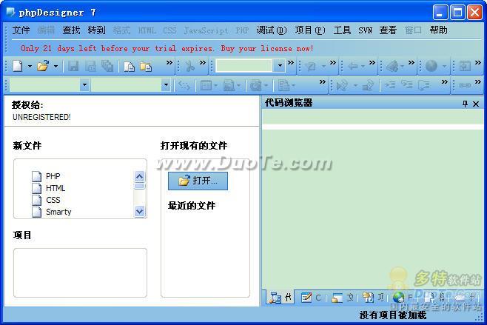Open the 工具 menu
487x325 pixels.
click(342, 30)
